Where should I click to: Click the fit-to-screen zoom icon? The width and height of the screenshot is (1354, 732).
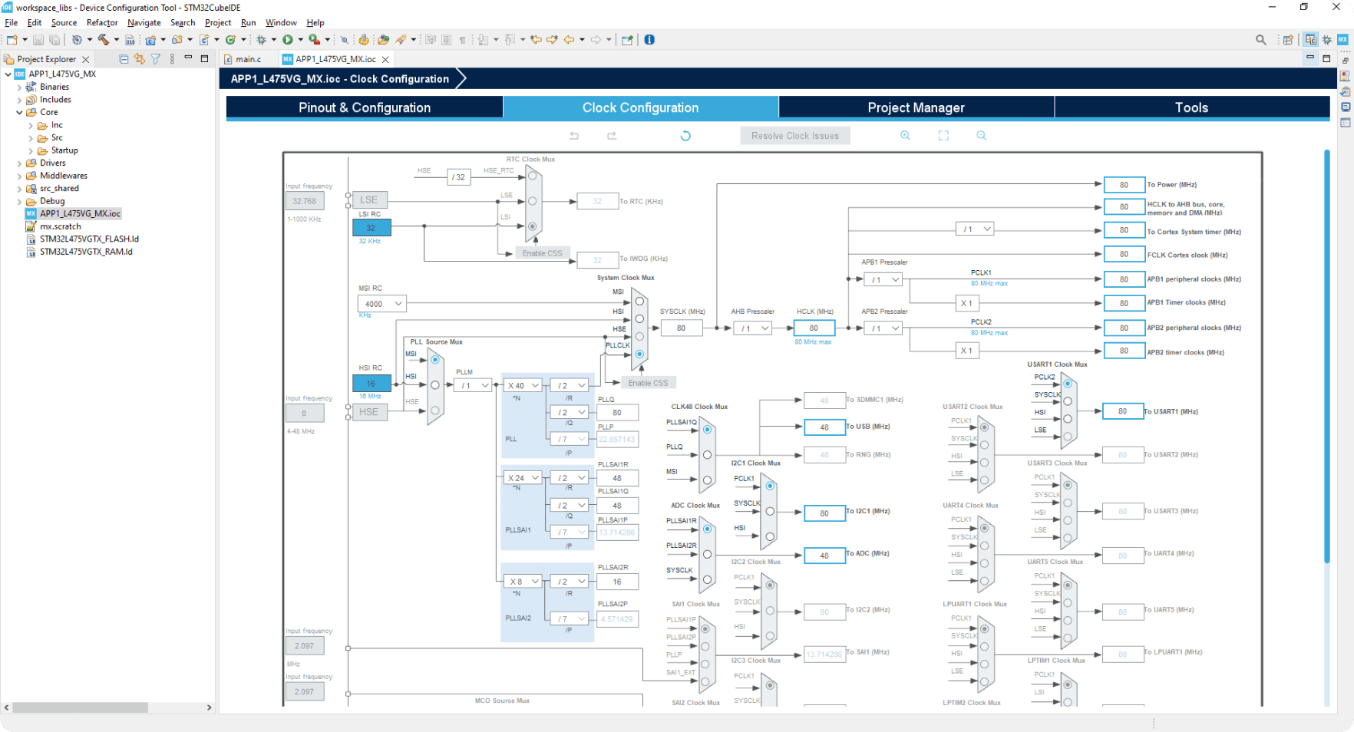tap(943, 136)
